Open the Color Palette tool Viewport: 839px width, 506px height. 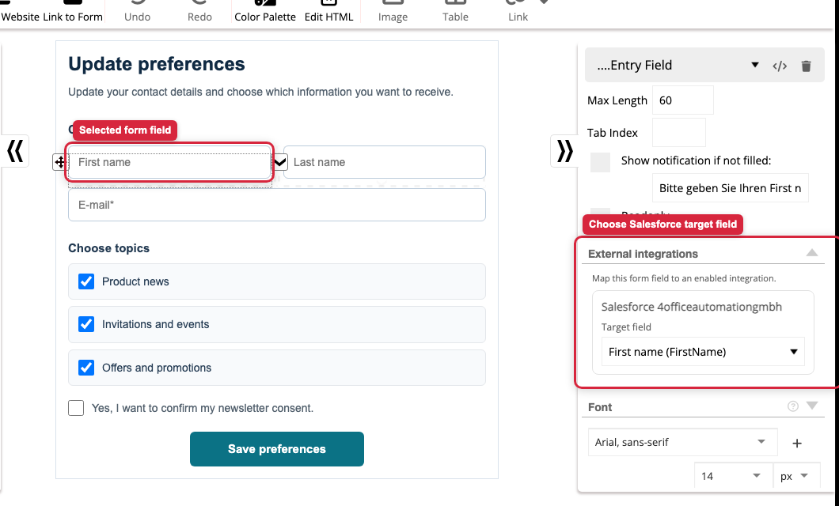[265, 12]
